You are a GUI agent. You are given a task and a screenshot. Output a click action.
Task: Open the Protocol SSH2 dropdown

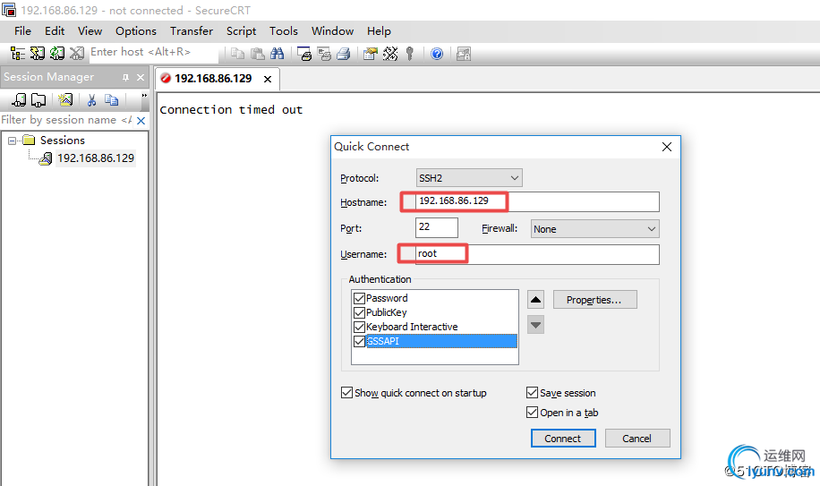(469, 178)
